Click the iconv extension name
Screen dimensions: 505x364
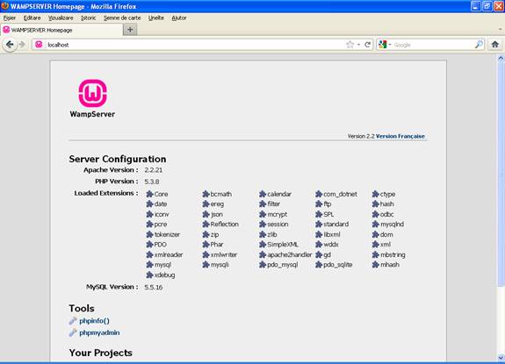(x=162, y=214)
